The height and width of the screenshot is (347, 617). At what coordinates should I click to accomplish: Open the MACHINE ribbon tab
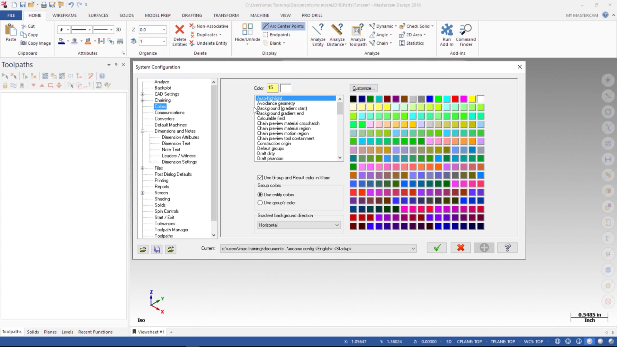click(260, 15)
